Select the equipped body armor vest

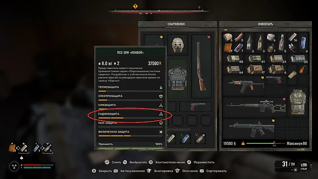(x=178, y=78)
